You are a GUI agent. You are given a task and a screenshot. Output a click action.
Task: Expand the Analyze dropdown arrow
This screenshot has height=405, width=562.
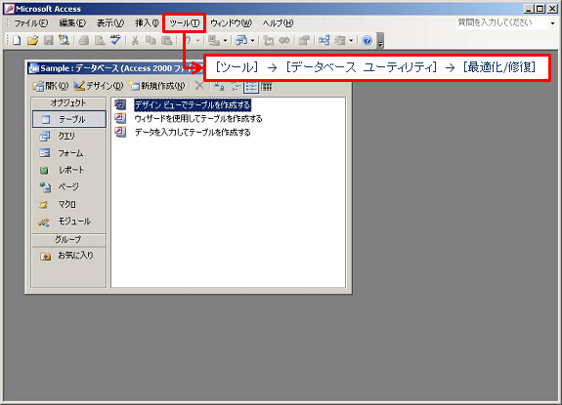(252, 41)
